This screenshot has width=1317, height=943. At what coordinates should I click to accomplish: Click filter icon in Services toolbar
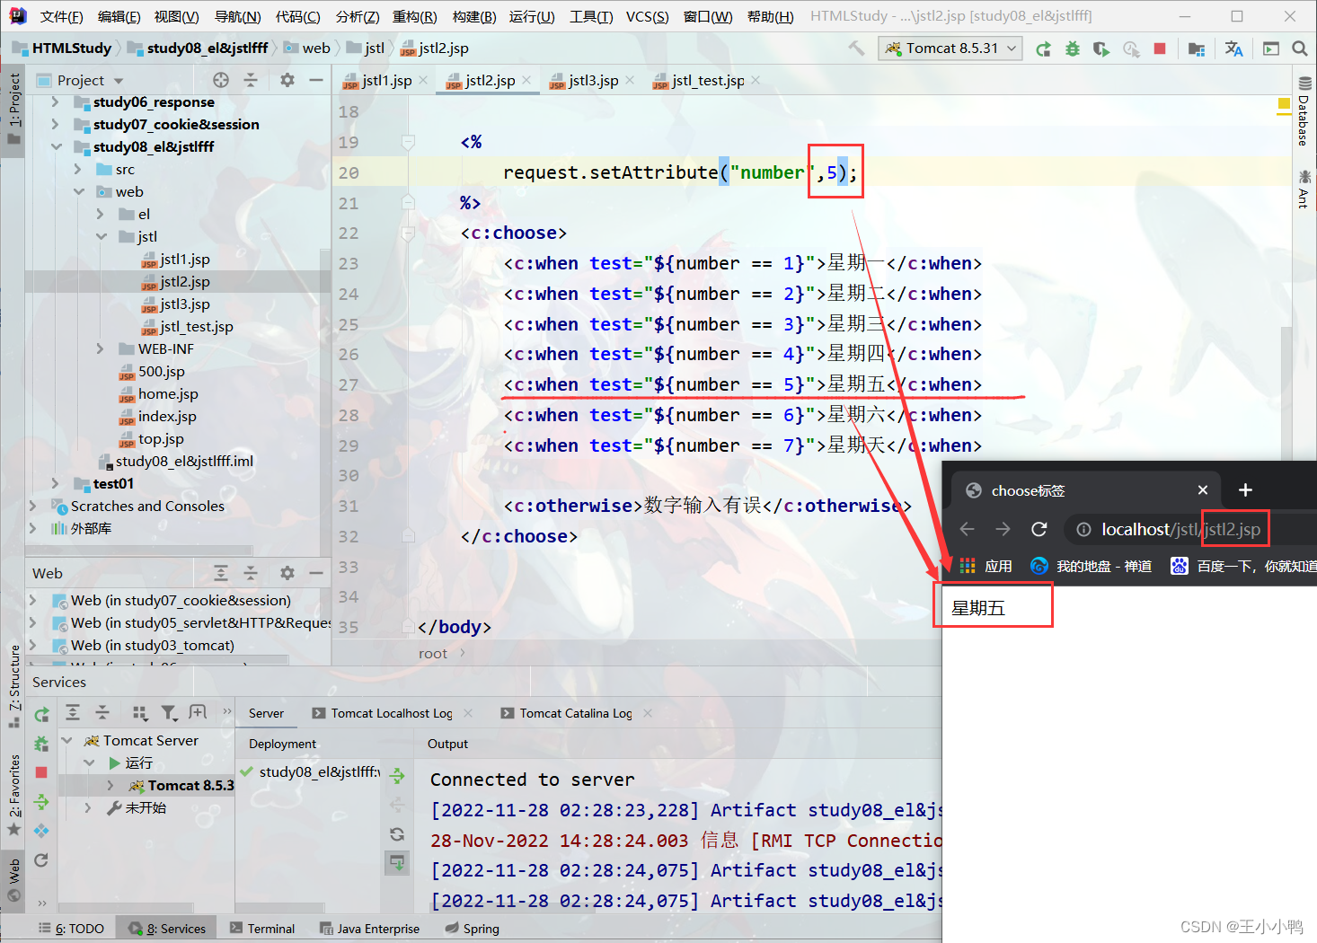(169, 713)
